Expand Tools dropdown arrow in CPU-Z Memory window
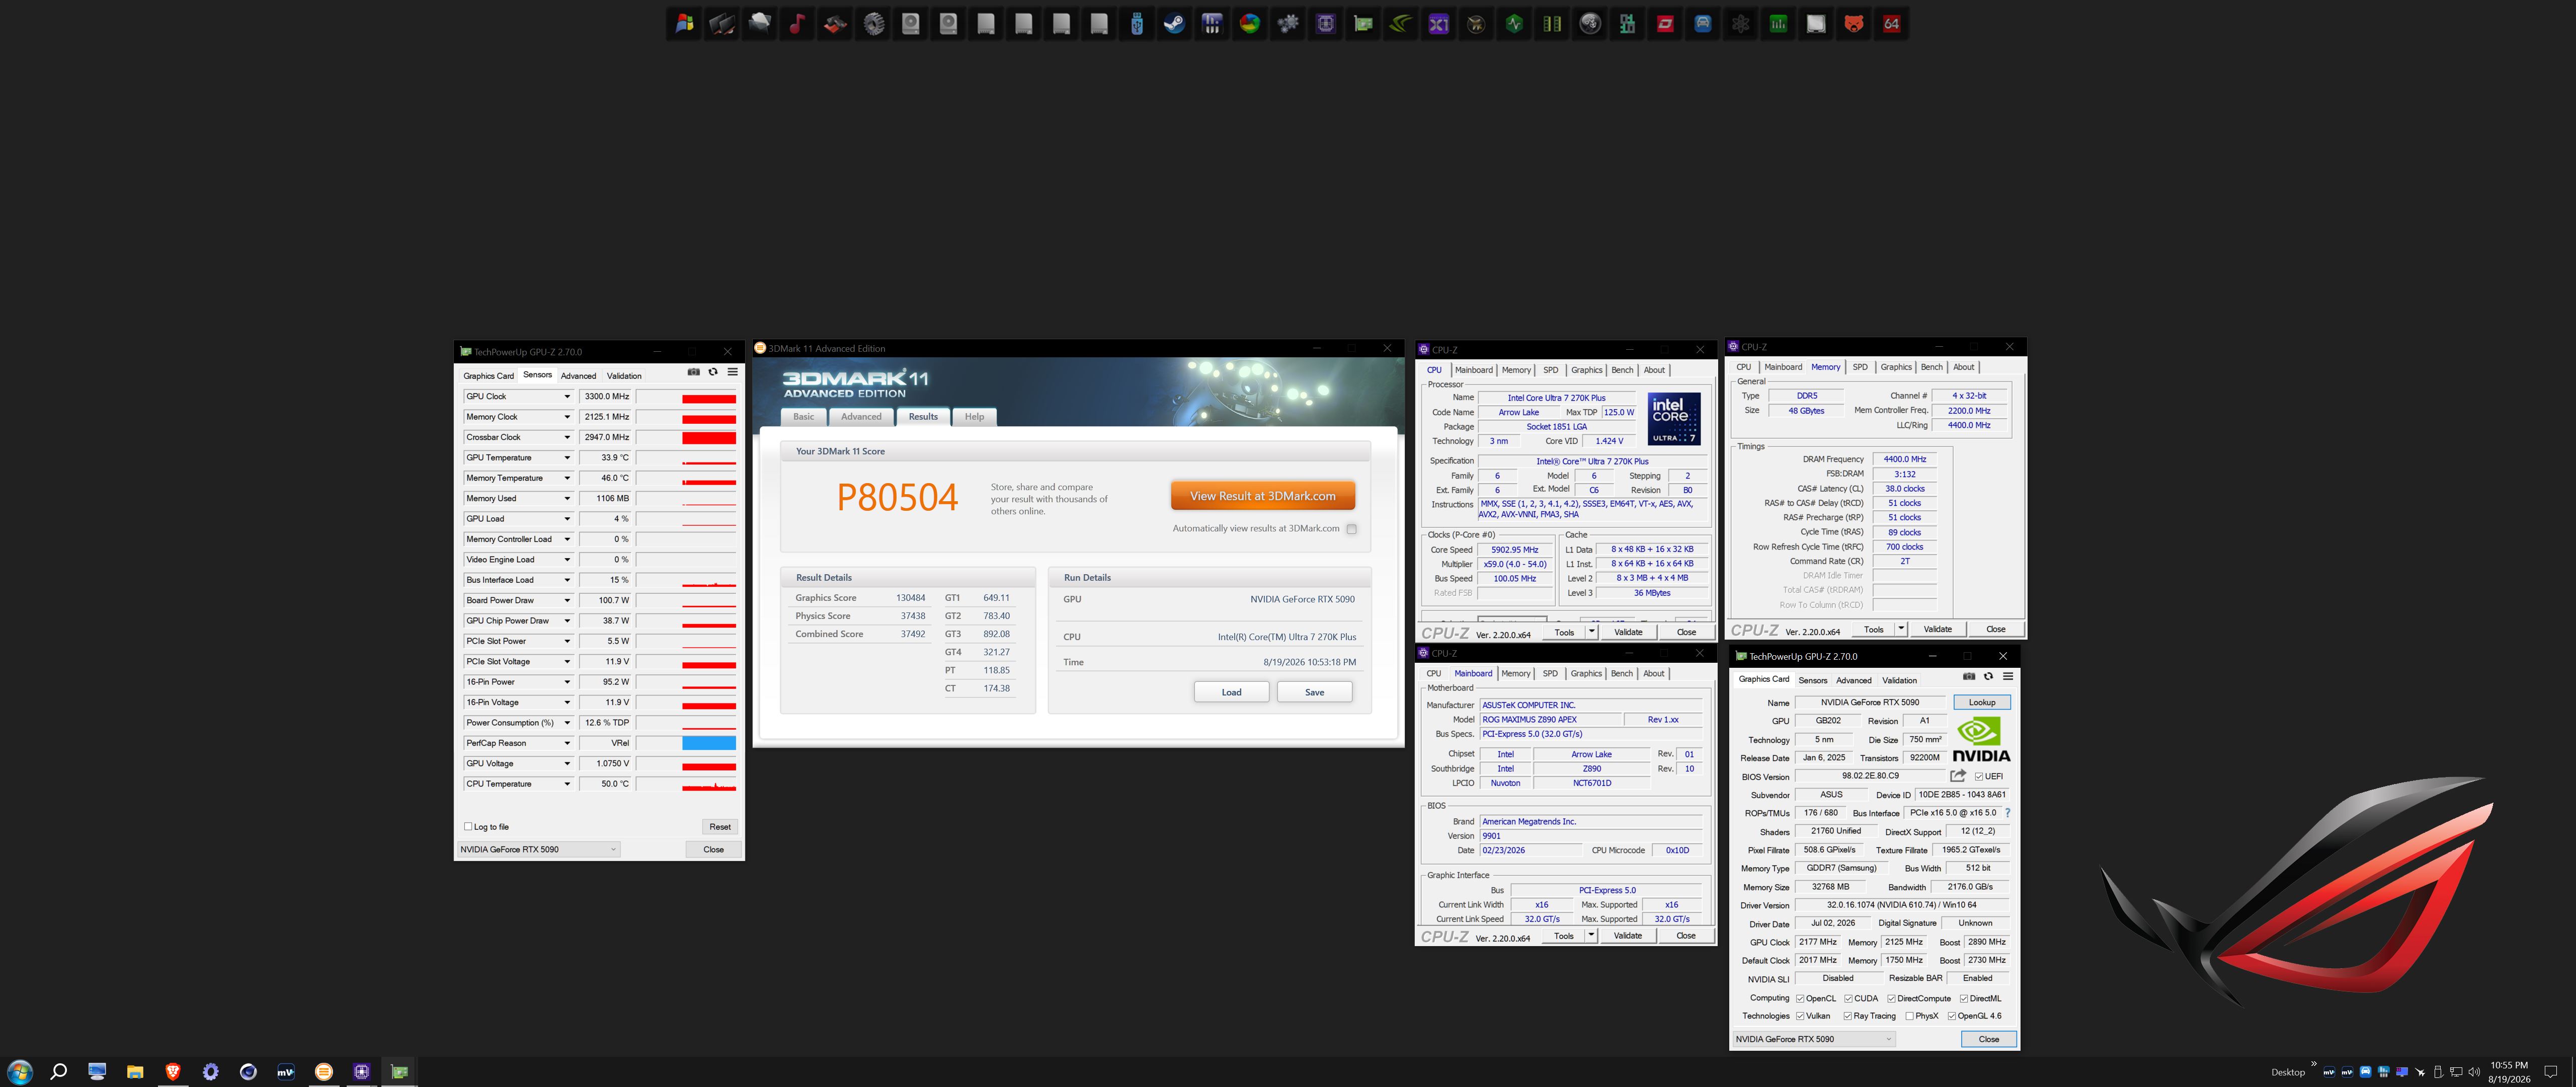Image resolution: width=2576 pixels, height=1087 pixels. tap(1901, 629)
